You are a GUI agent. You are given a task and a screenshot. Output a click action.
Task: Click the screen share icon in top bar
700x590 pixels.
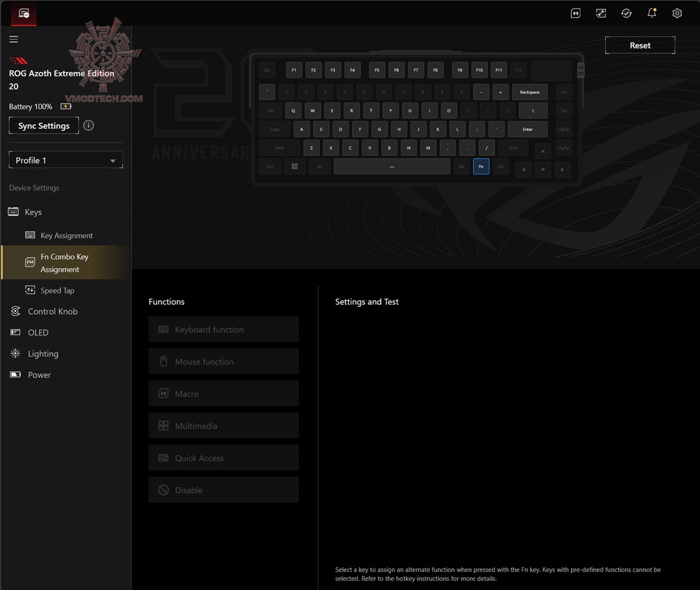point(601,14)
